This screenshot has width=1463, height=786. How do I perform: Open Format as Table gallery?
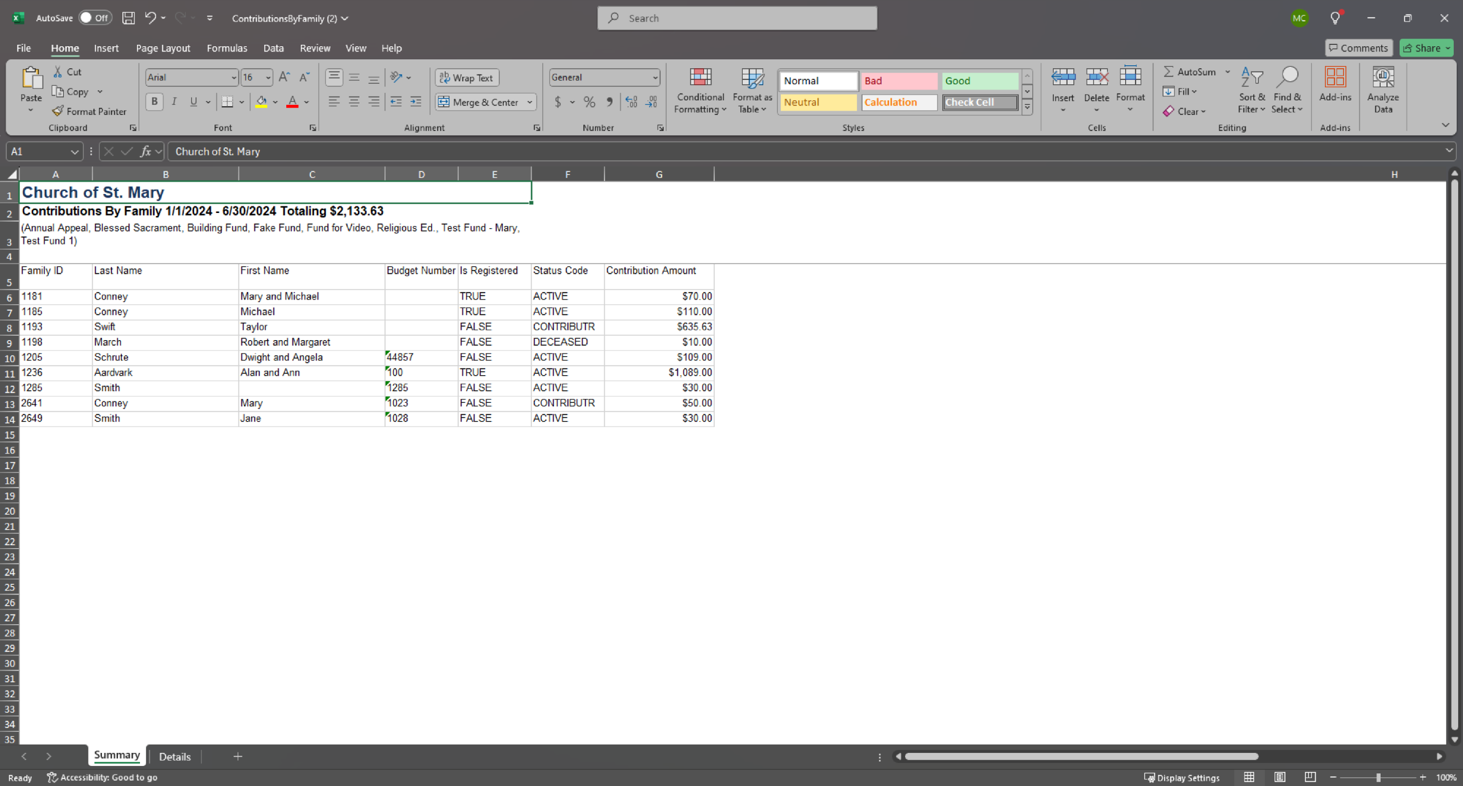pos(752,91)
